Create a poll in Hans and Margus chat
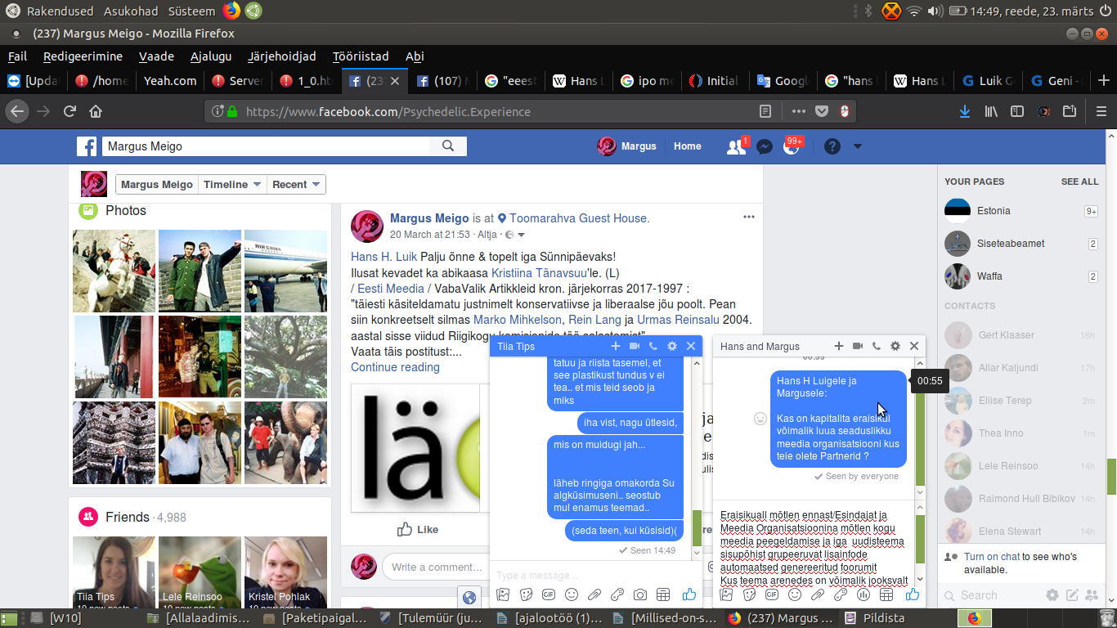The height and width of the screenshot is (628, 1117). point(863,594)
